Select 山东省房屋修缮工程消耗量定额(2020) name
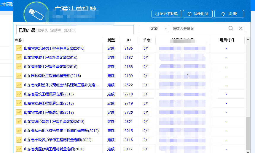 point(54,149)
